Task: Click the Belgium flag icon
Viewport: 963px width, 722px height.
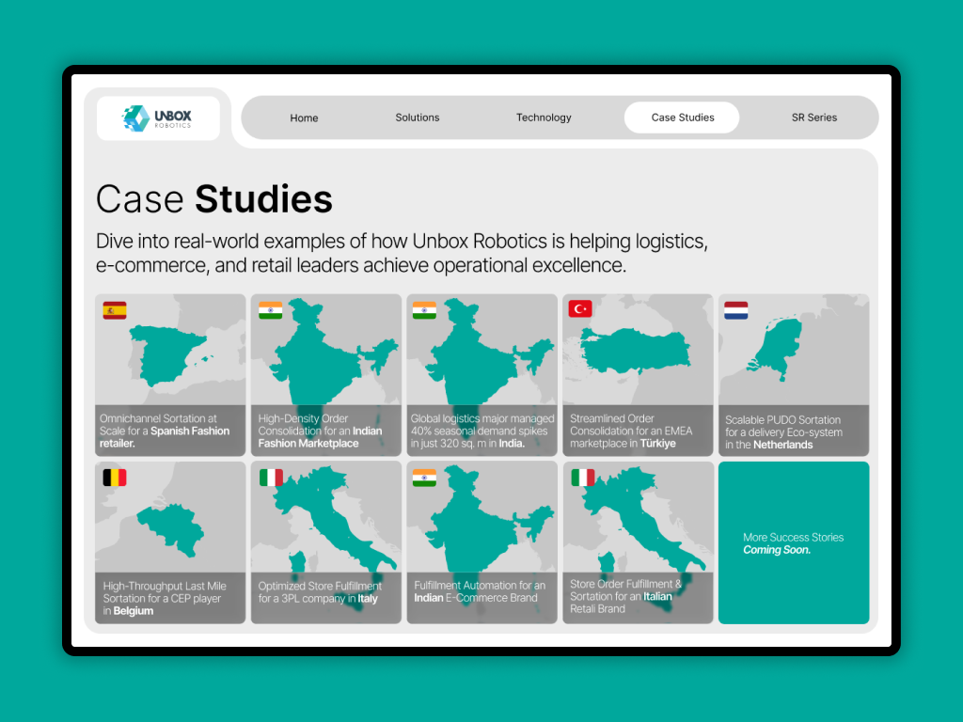Action: click(x=115, y=478)
